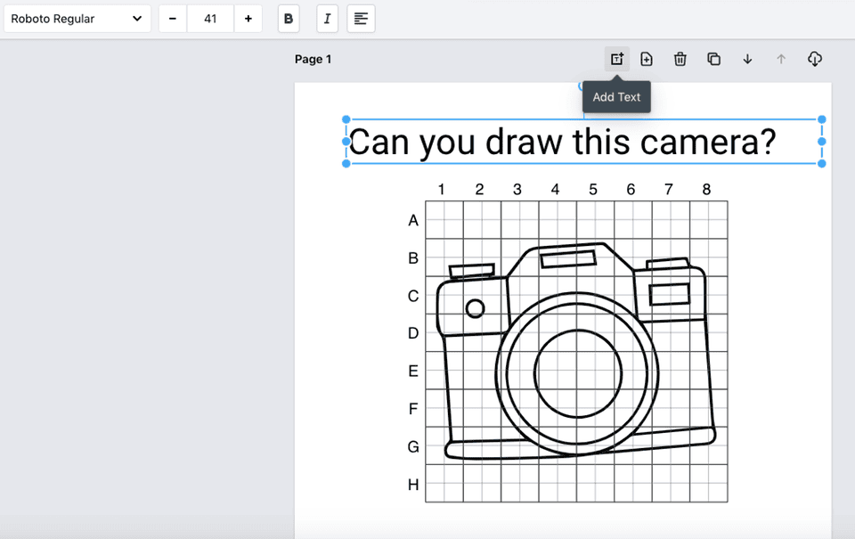Decrease font size with minus button
This screenshot has width=855, height=539.
173,19
